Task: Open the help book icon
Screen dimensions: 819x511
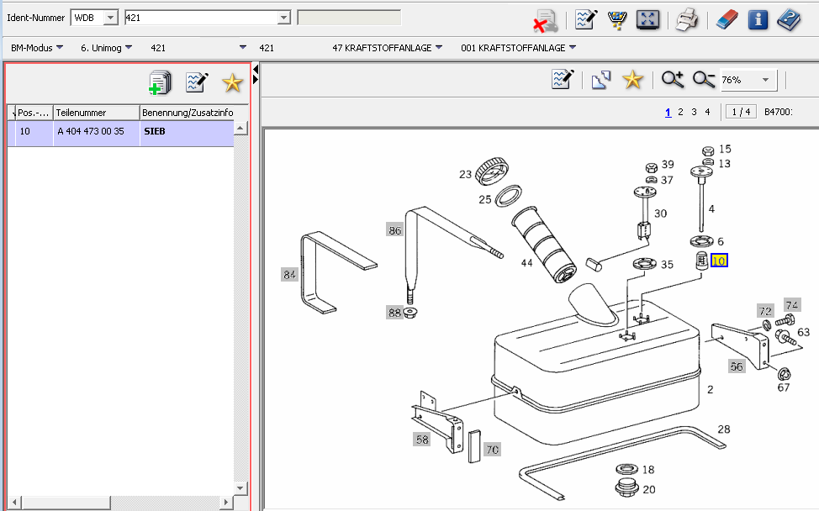Action: pyautogui.click(x=789, y=19)
